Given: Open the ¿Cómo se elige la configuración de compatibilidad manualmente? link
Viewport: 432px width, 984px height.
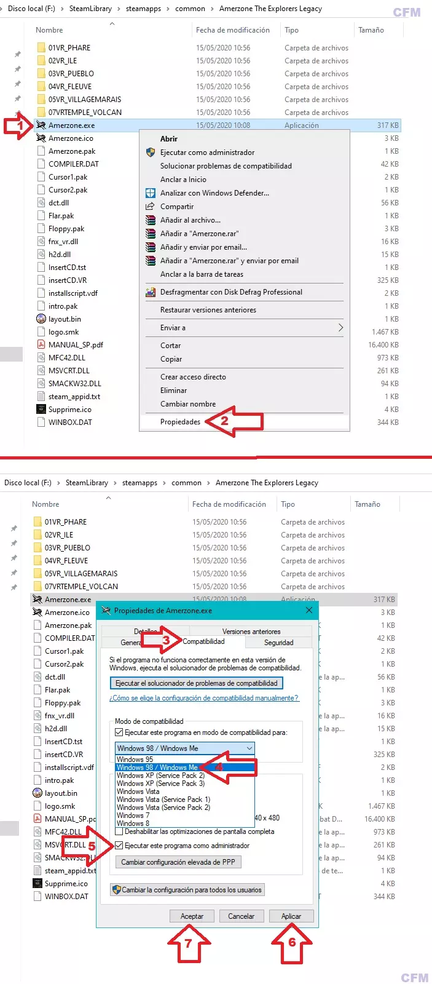Looking at the screenshot, I should point(204,698).
